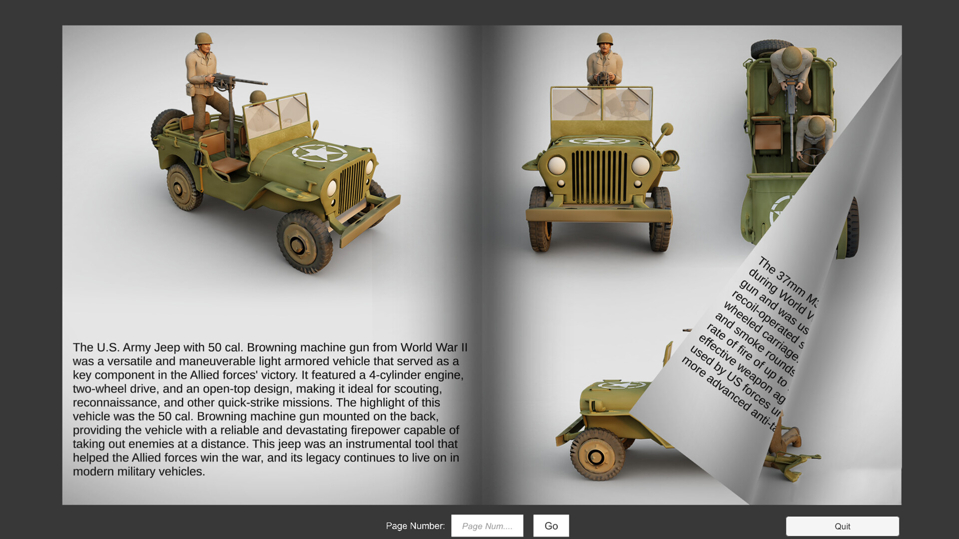Click the Quit button
The height and width of the screenshot is (539, 959).
coord(842,526)
